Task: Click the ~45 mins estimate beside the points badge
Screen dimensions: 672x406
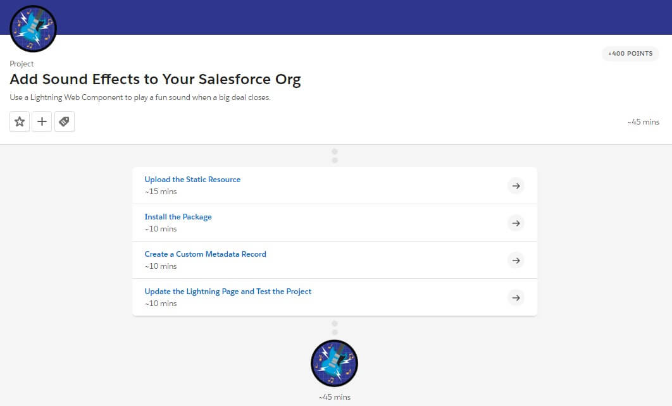Action: click(643, 122)
